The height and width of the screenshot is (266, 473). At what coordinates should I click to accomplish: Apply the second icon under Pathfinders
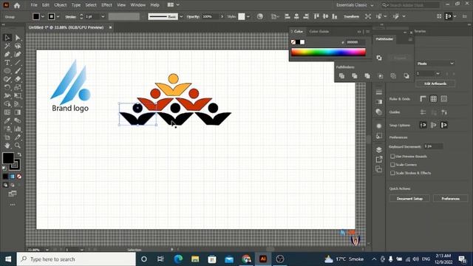pyautogui.click(x=355, y=76)
